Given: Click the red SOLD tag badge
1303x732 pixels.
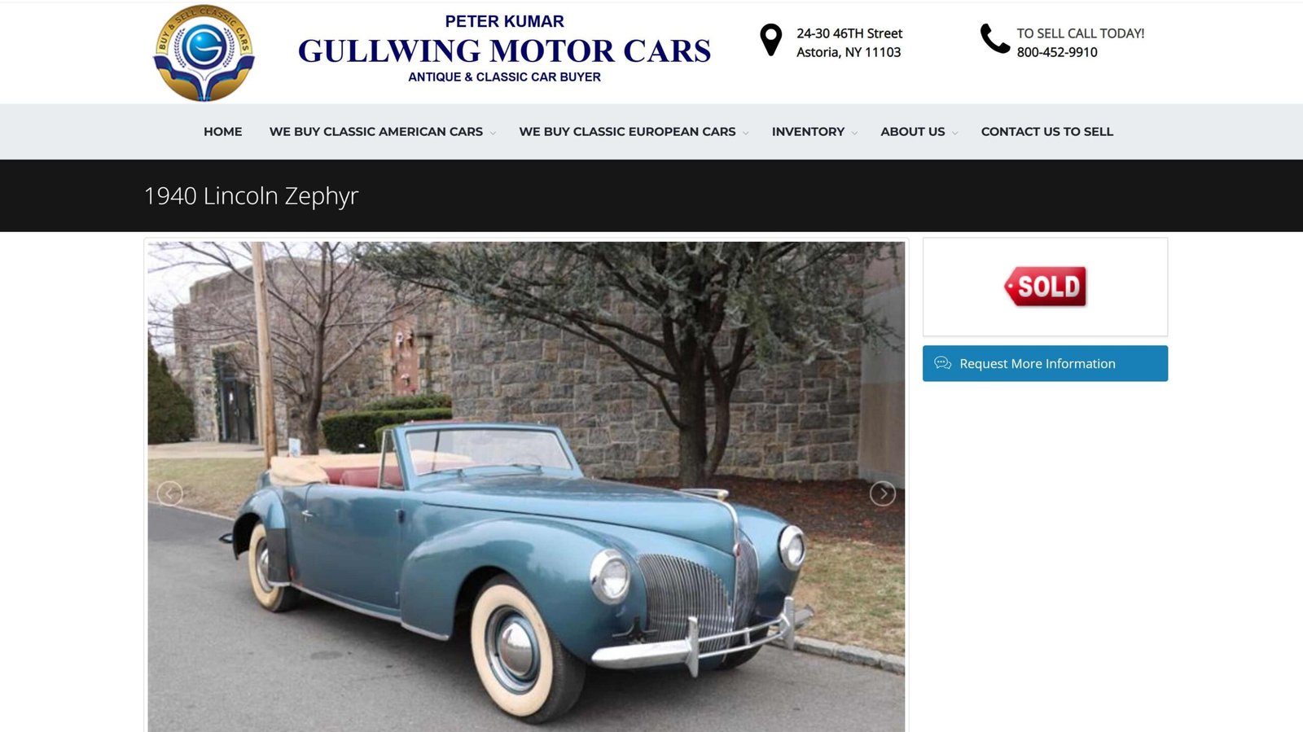Looking at the screenshot, I should (1046, 287).
